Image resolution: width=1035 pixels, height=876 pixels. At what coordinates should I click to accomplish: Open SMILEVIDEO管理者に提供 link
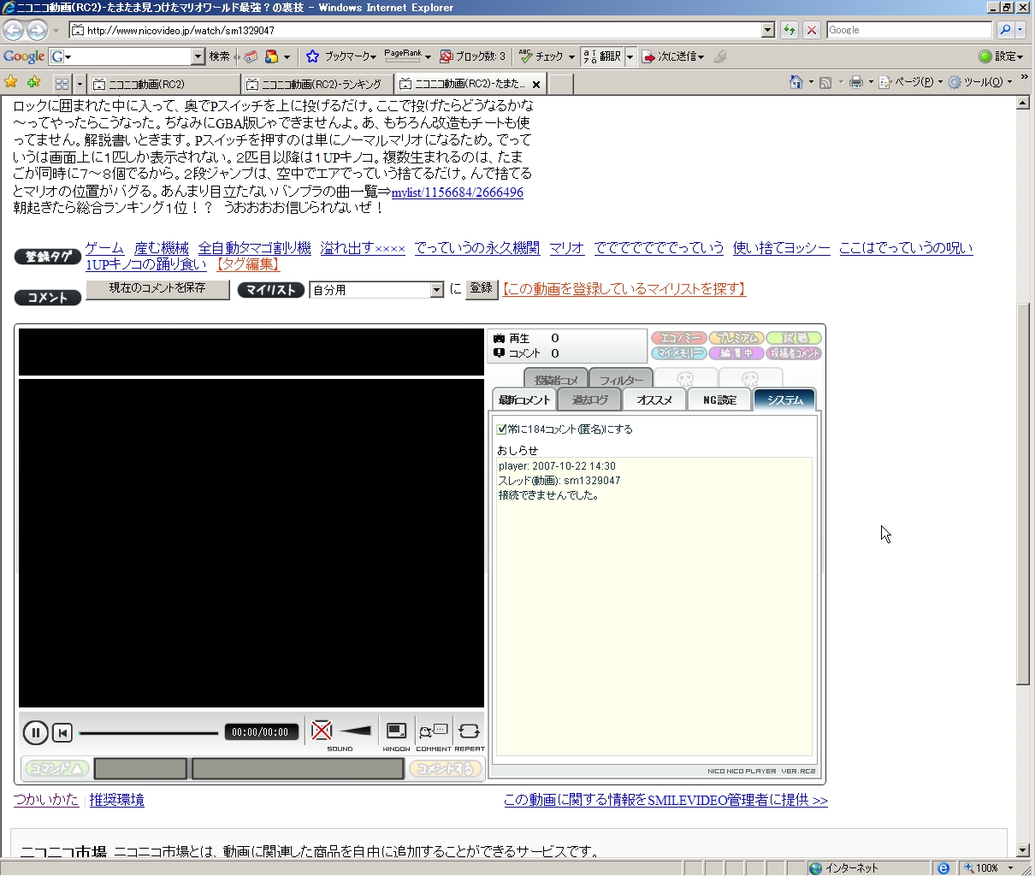pyautogui.click(x=665, y=800)
